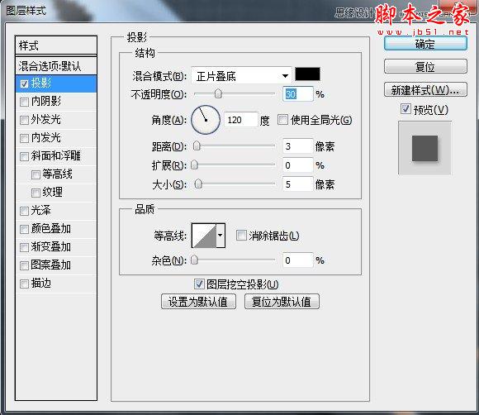
Task: Click the 复位 button
Action: 425,67
